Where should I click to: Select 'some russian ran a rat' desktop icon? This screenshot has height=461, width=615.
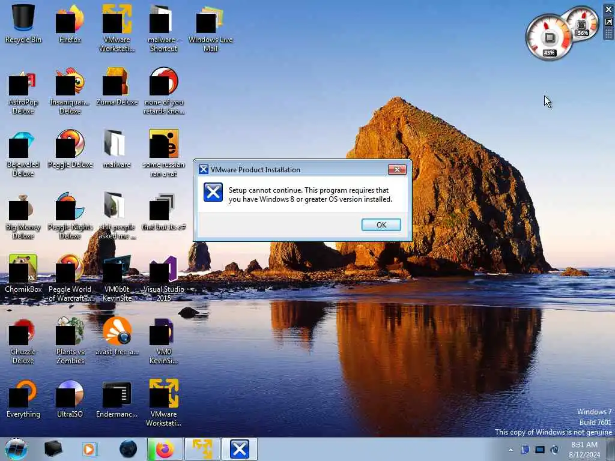coord(163,154)
